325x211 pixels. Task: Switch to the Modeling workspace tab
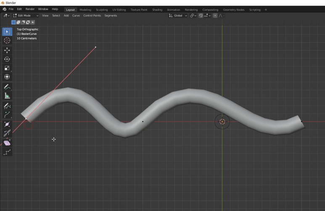85,10
